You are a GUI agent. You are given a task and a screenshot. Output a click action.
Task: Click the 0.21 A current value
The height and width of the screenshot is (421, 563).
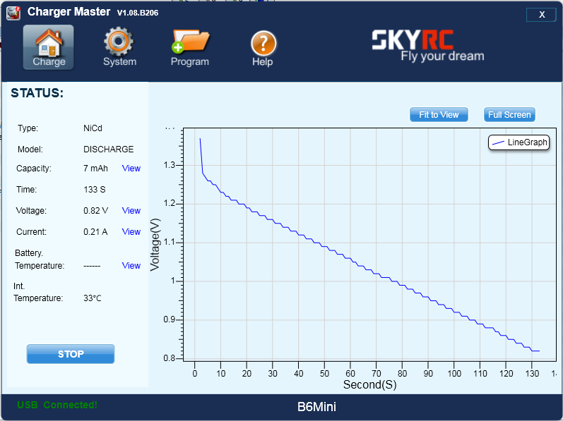[x=95, y=232]
